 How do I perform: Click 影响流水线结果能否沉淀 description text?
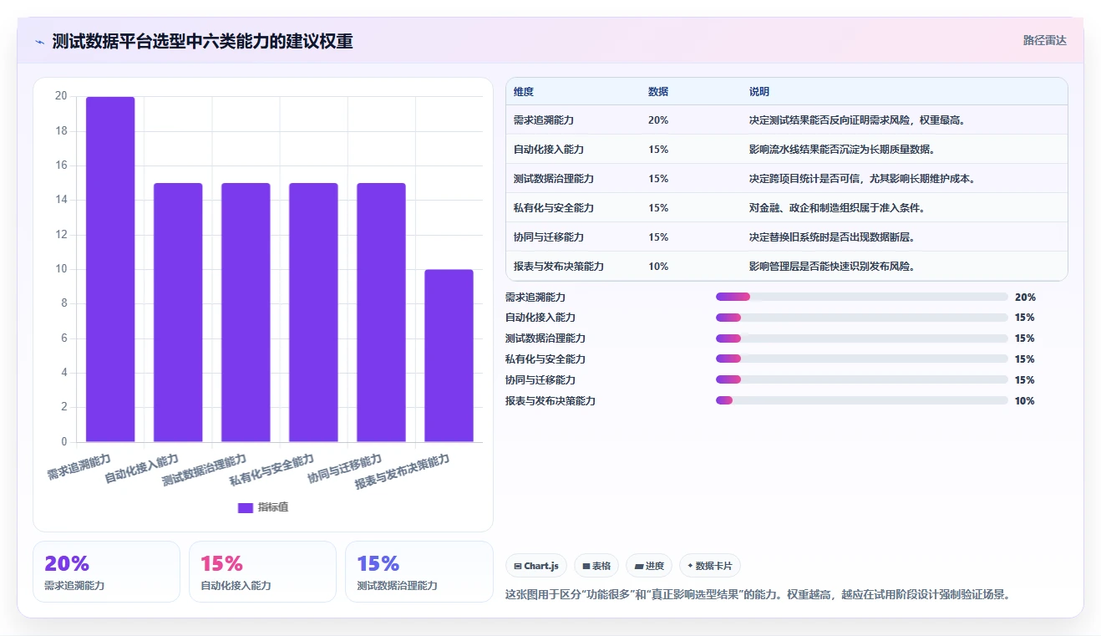(841, 150)
